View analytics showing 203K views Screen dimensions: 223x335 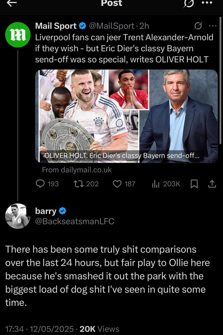pyautogui.click(x=166, y=184)
